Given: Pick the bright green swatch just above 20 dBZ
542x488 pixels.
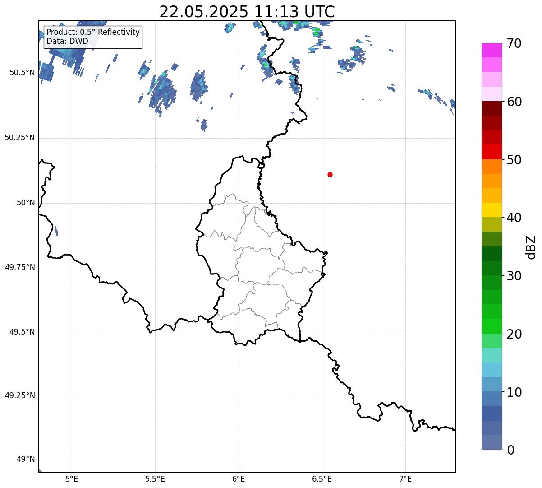Looking at the screenshot, I should pyautogui.click(x=491, y=326).
